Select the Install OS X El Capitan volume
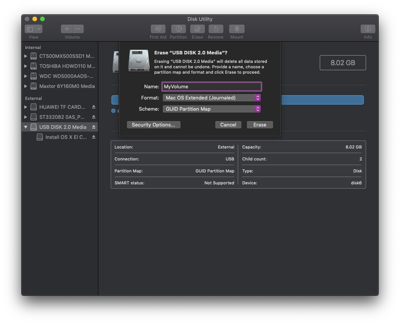400x324 pixels. pyautogui.click(x=66, y=137)
